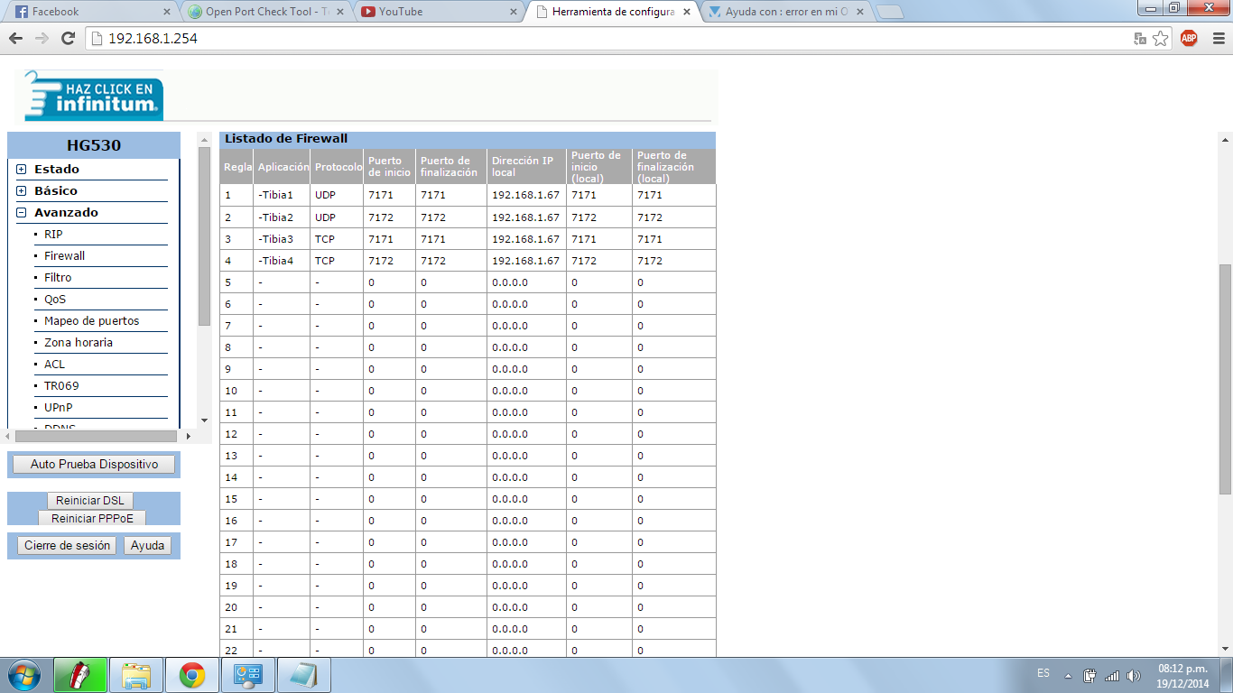Screen dimensions: 1233x693
Task: Close the YouTube tab
Action: tap(513, 12)
